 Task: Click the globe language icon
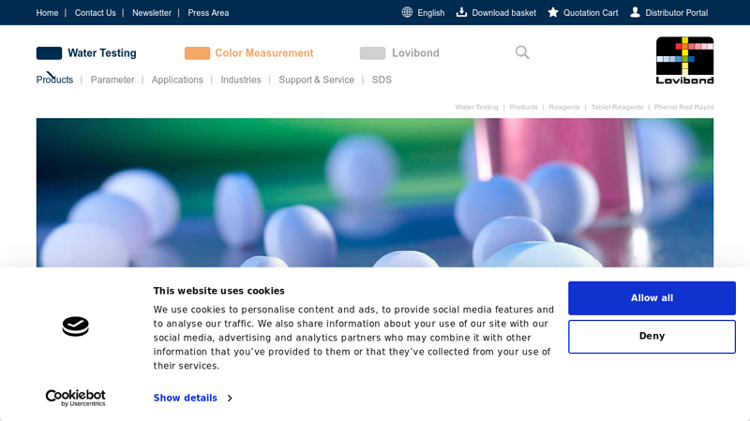point(407,12)
